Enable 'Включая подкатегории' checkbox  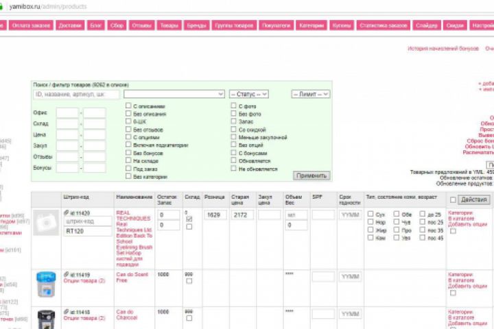coord(128,145)
